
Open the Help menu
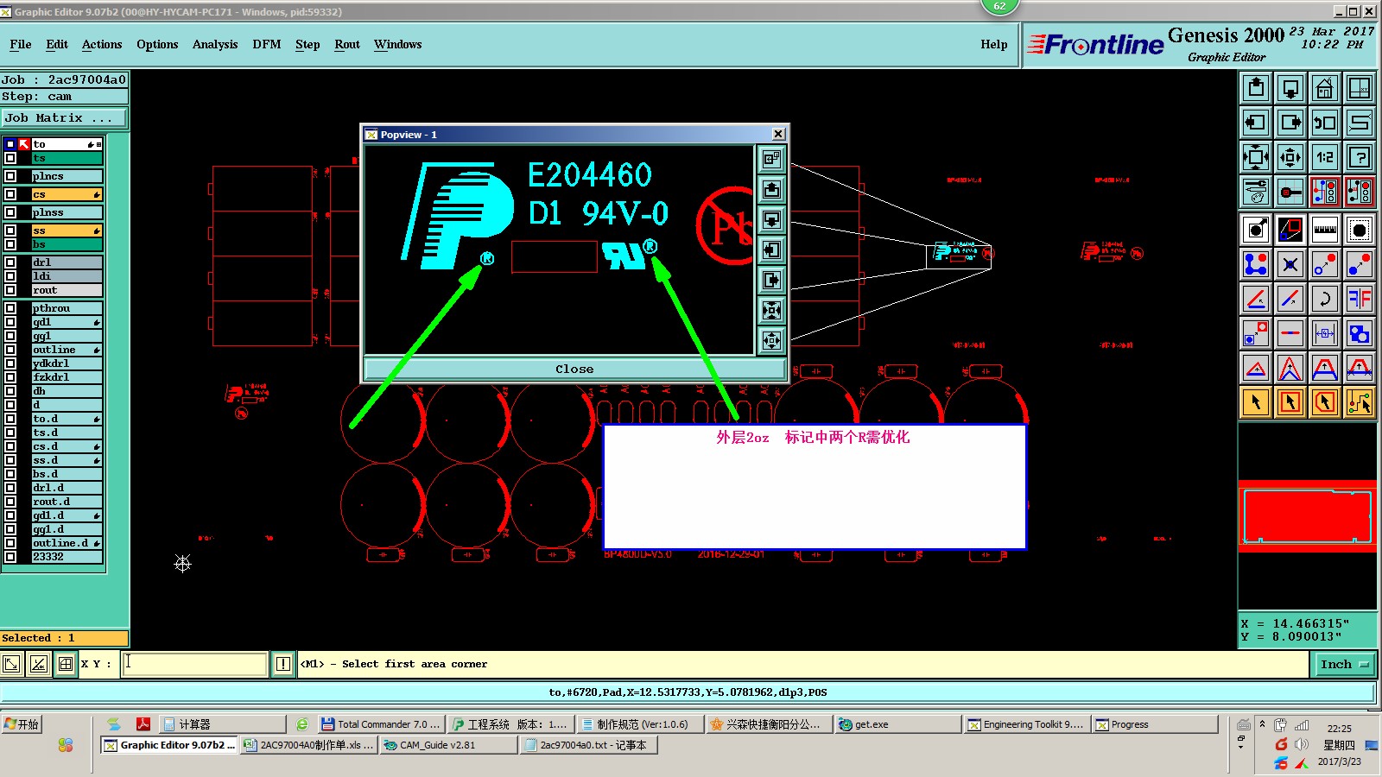994,44
